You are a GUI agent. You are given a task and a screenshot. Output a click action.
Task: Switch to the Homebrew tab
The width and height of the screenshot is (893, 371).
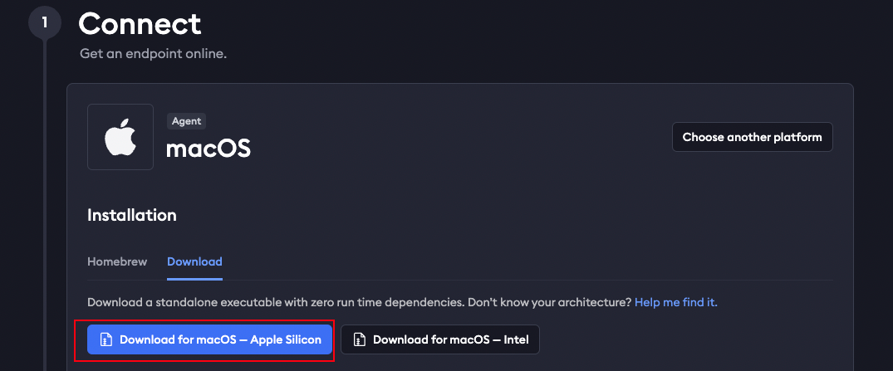tap(117, 261)
